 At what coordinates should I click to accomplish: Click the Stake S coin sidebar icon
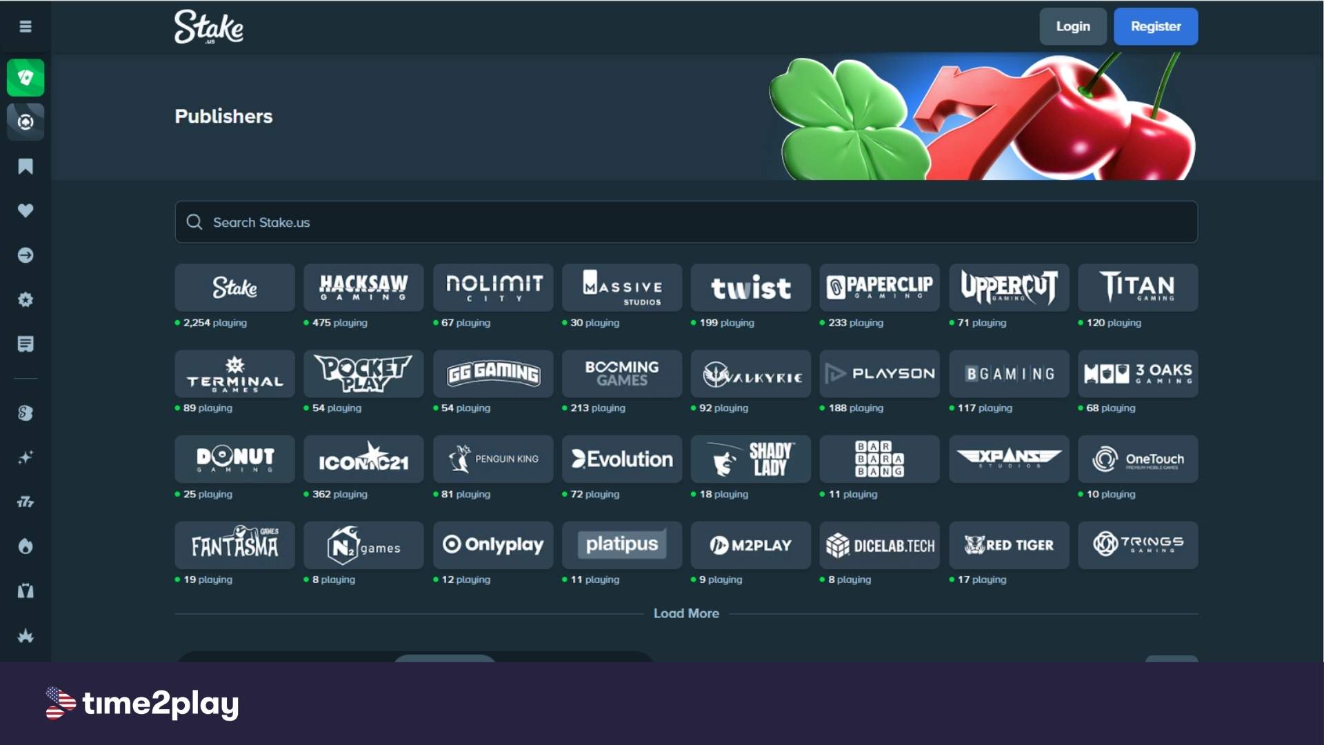26,413
